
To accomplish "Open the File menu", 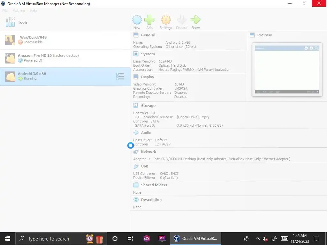I will point(5,11).
